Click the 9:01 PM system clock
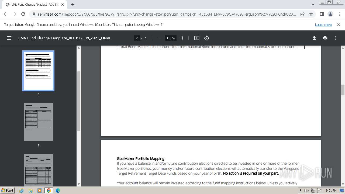The image size is (345, 194). coord(331,190)
